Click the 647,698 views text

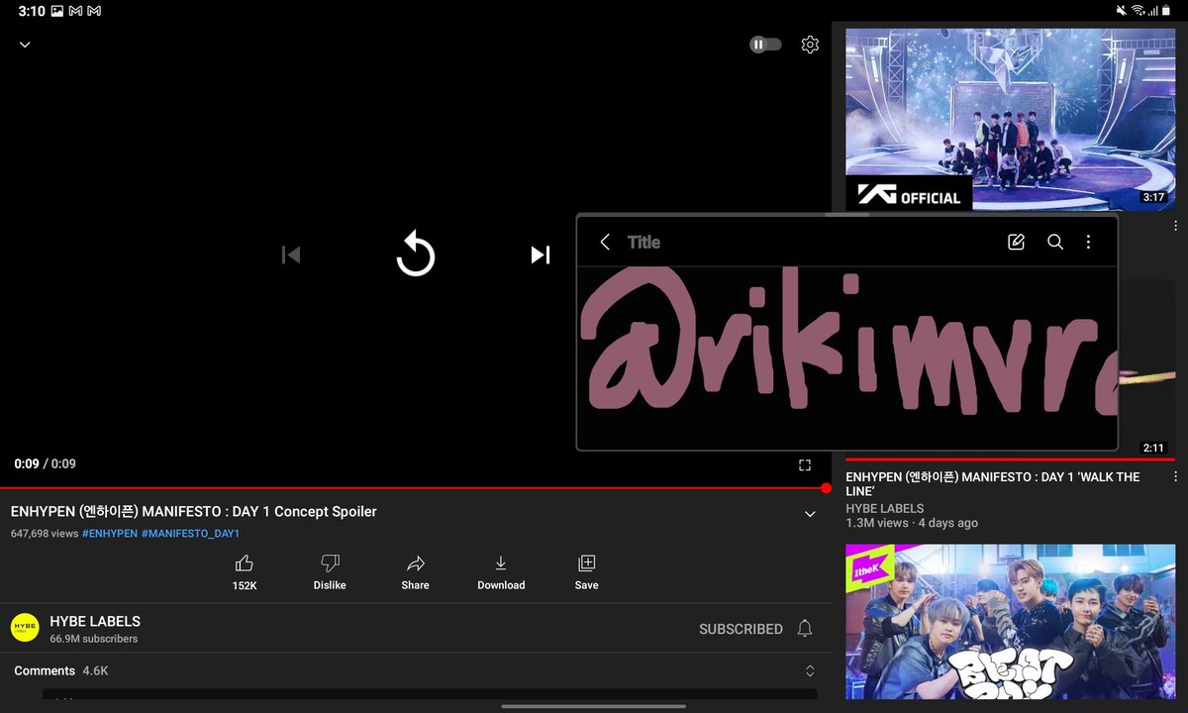[45, 534]
